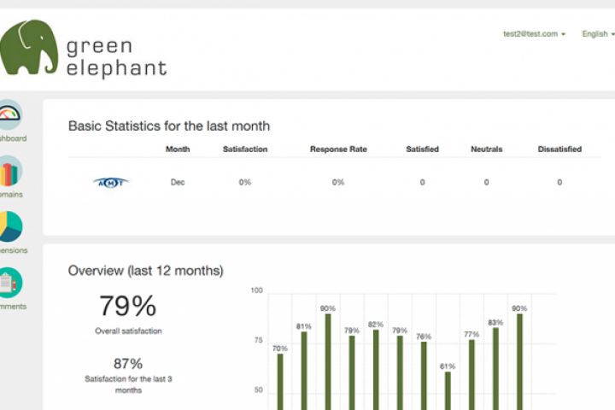This screenshot has width=615, height=410.
Task: Click the 87% last 3 months figure
Action: (127, 363)
